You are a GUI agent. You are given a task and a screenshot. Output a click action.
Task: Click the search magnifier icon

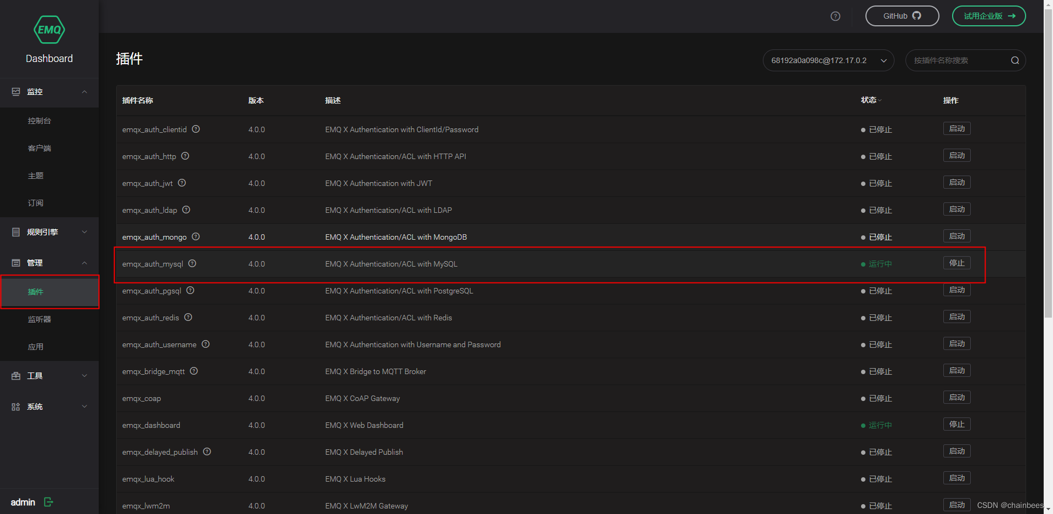click(x=1015, y=60)
